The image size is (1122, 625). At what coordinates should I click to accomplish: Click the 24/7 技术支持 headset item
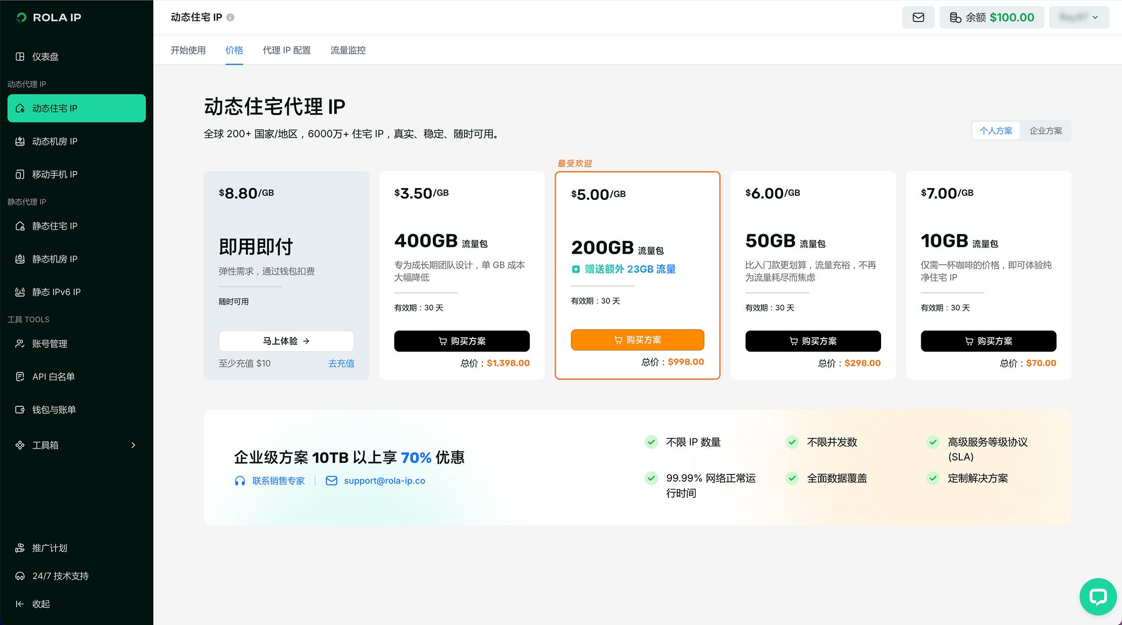tap(60, 576)
